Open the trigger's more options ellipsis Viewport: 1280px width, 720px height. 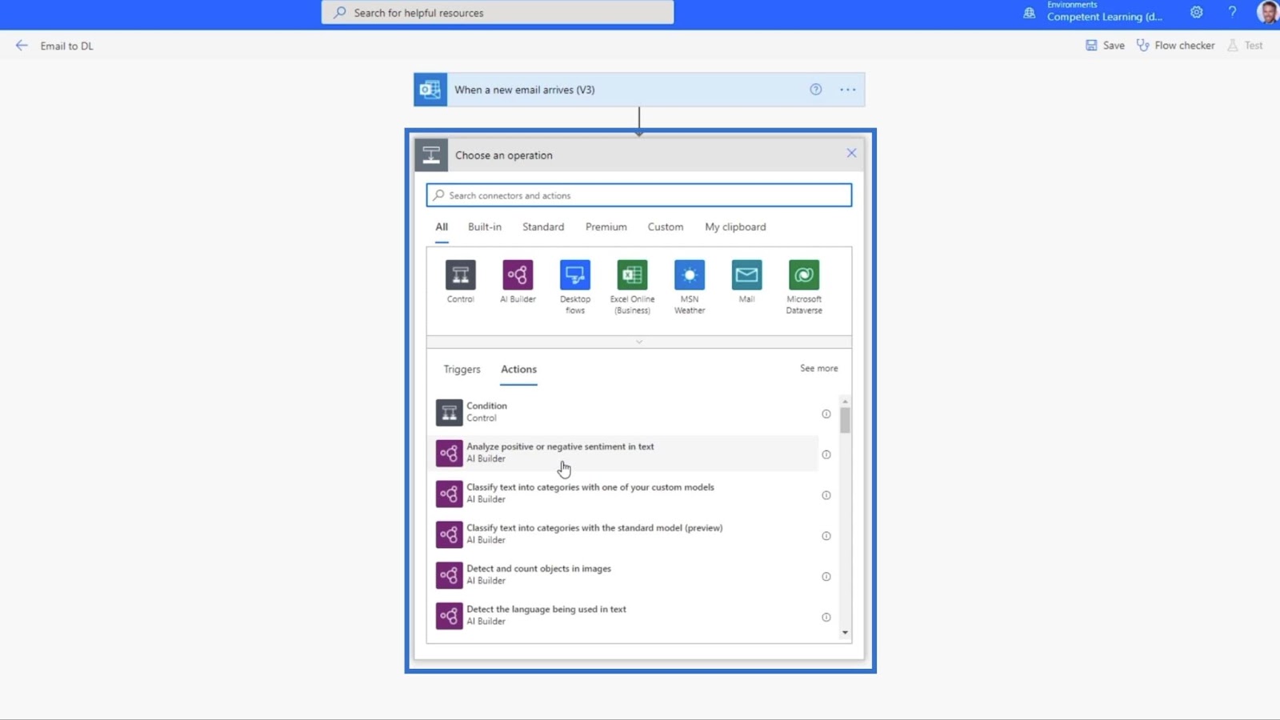tap(848, 90)
